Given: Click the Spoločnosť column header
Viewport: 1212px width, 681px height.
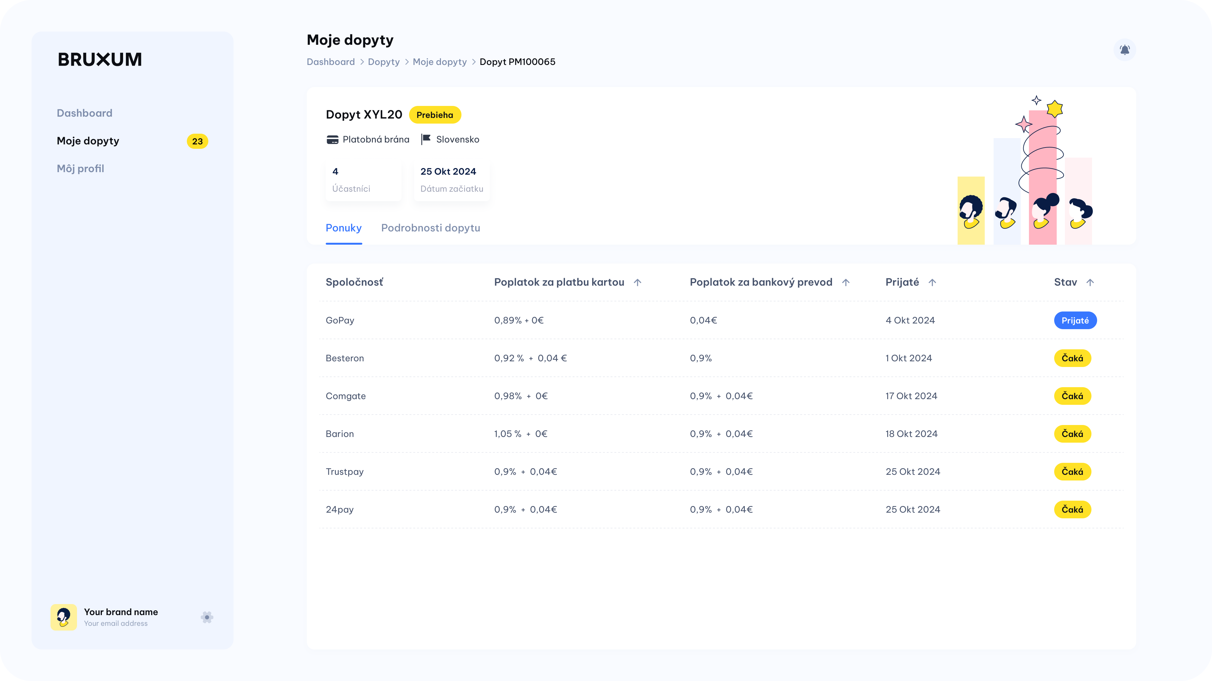Looking at the screenshot, I should [354, 282].
